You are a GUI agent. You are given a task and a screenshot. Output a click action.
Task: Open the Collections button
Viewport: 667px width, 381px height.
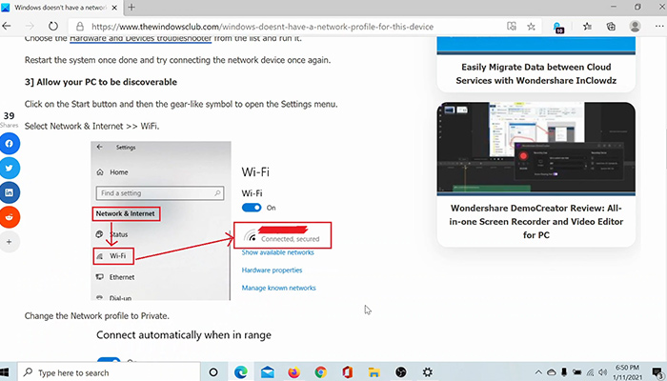click(x=611, y=27)
